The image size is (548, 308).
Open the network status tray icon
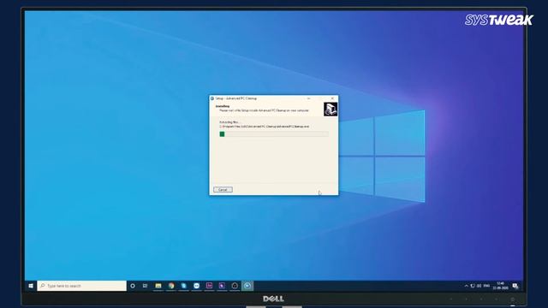point(473,286)
